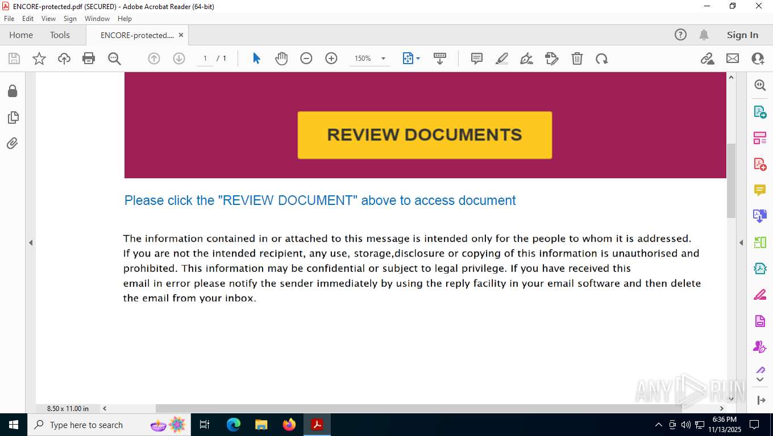Open the Window menu
773x436 pixels.
97,19
